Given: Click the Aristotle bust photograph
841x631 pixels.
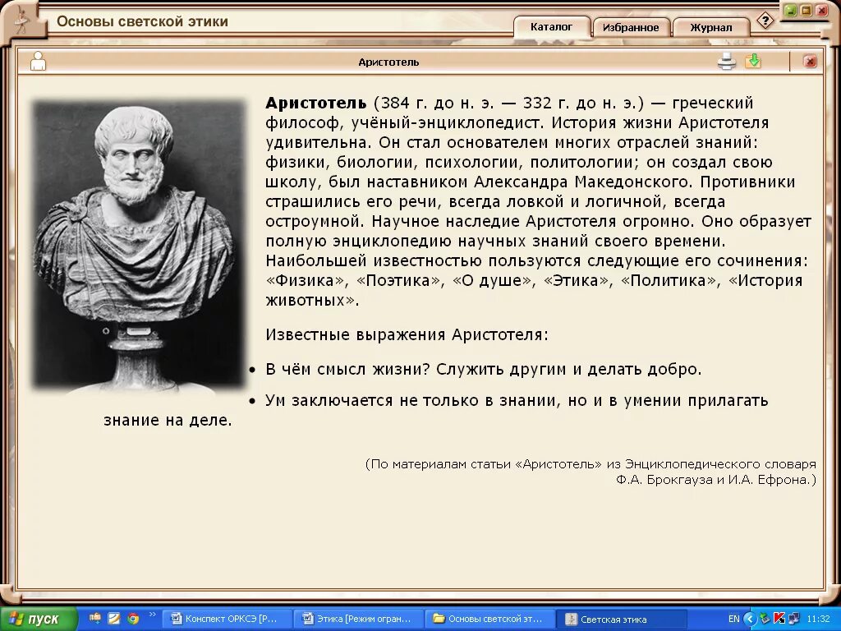Looking at the screenshot, I should pos(139,245).
